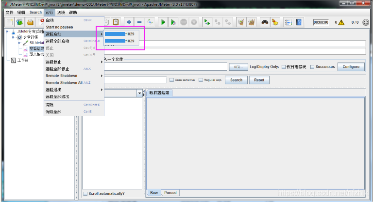Collapse the 文章详情 node expander handle
The image size is (373, 202).
pos(13,37)
